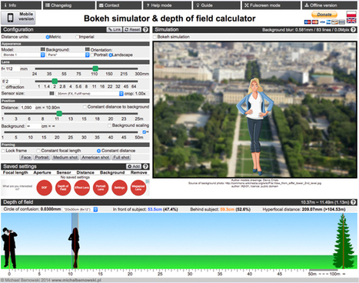Open the Model dropdown showing Blonde 1
Viewport: 359px width, 283px height.
coord(23,55)
